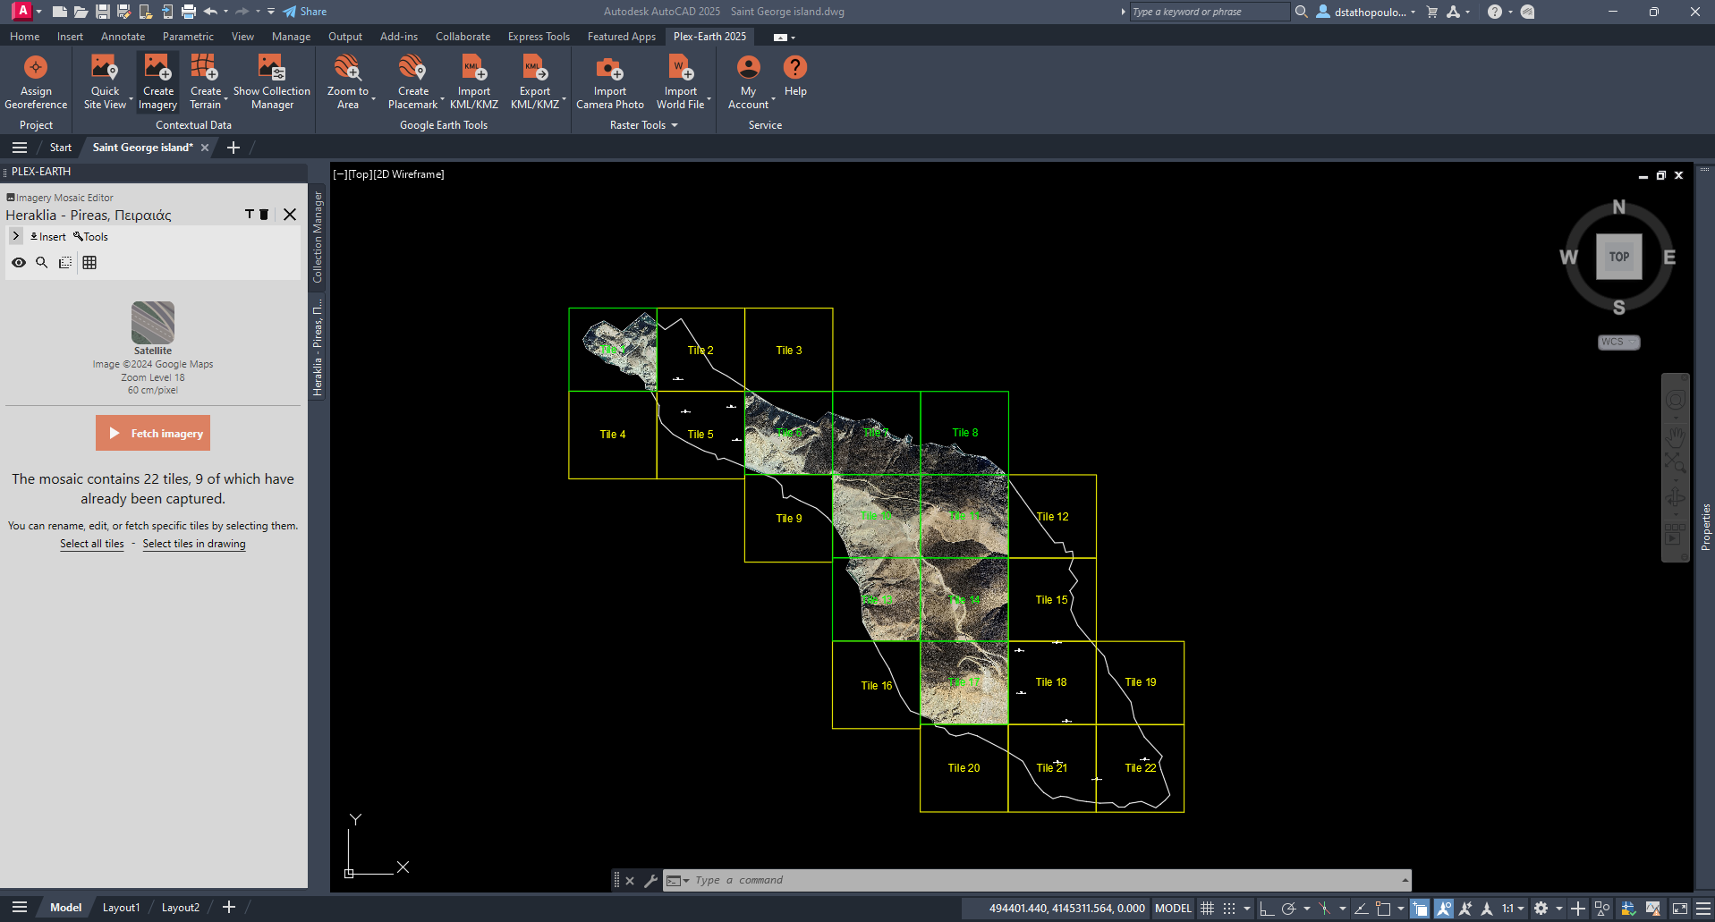
Task: Toggle snap mode in the status bar
Action: (x=1229, y=909)
